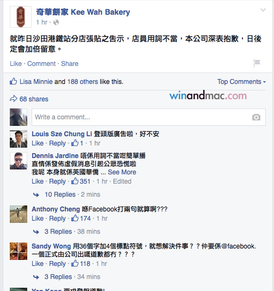
Task: Open the Top Comments sorting dropdown
Action: coord(241,82)
